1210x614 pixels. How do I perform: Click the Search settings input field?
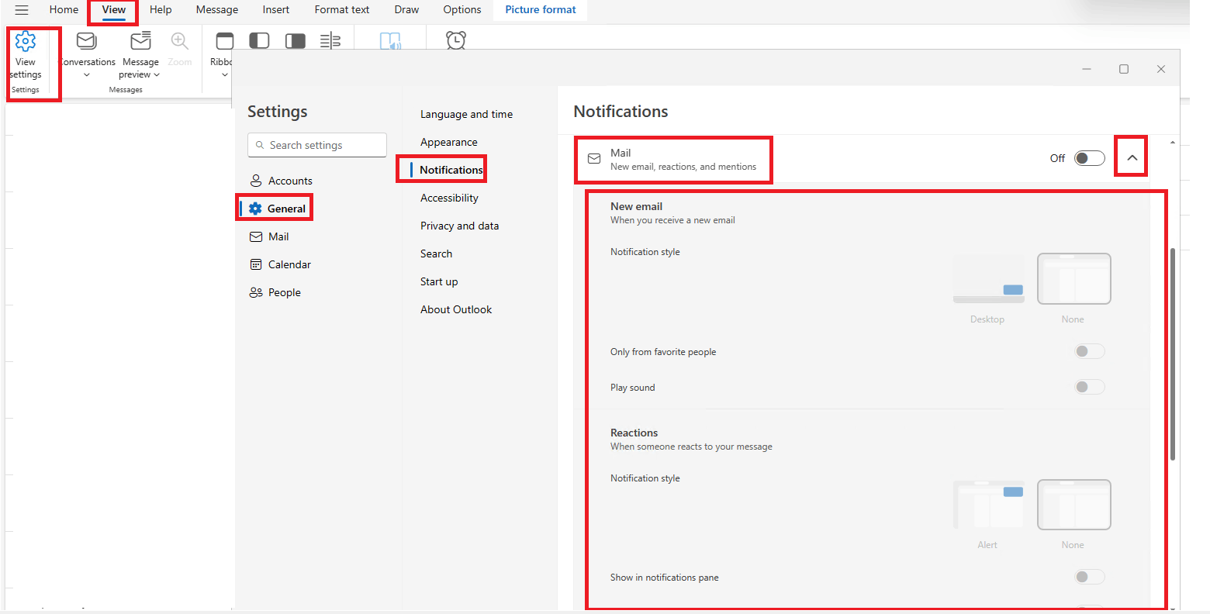[x=316, y=145]
